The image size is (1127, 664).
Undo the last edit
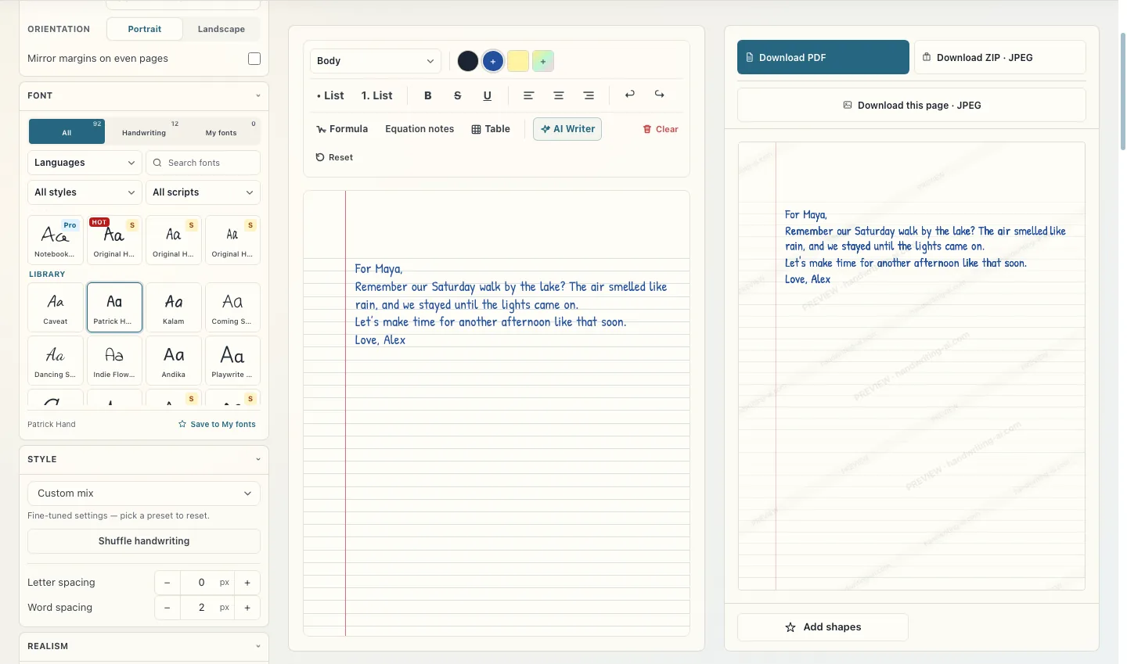click(x=630, y=95)
